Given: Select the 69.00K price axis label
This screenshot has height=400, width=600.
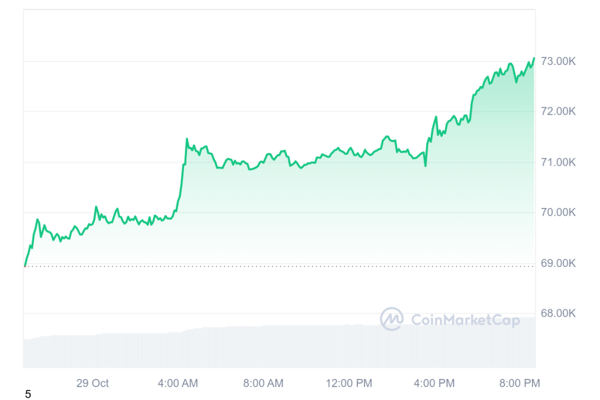Looking at the screenshot, I should tap(558, 263).
